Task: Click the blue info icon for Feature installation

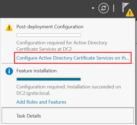Action: 9,71
